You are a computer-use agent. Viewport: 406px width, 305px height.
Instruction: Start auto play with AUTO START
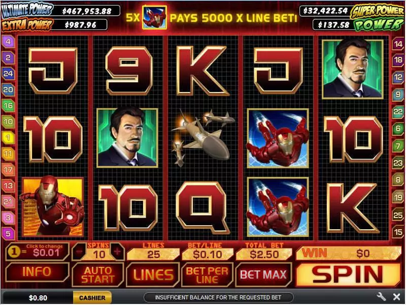(98, 274)
